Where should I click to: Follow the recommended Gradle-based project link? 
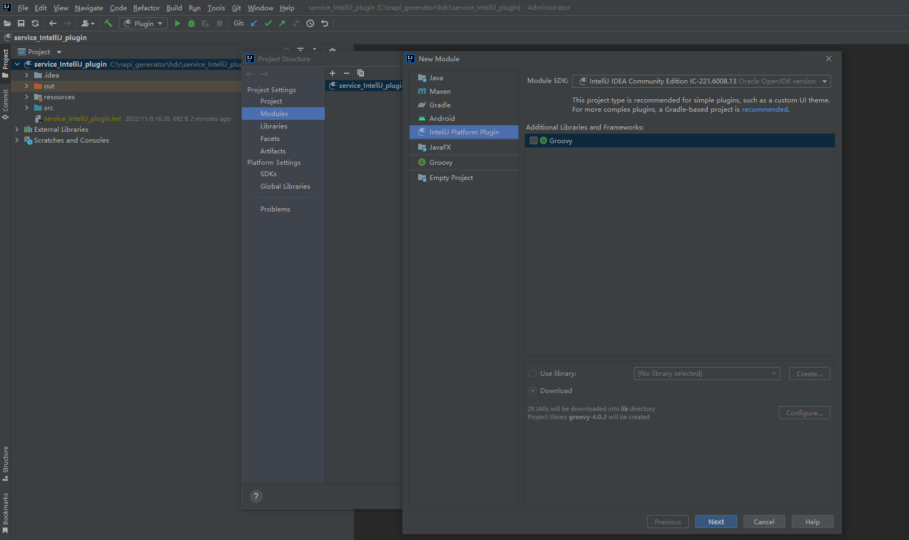(x=765, y=110)
